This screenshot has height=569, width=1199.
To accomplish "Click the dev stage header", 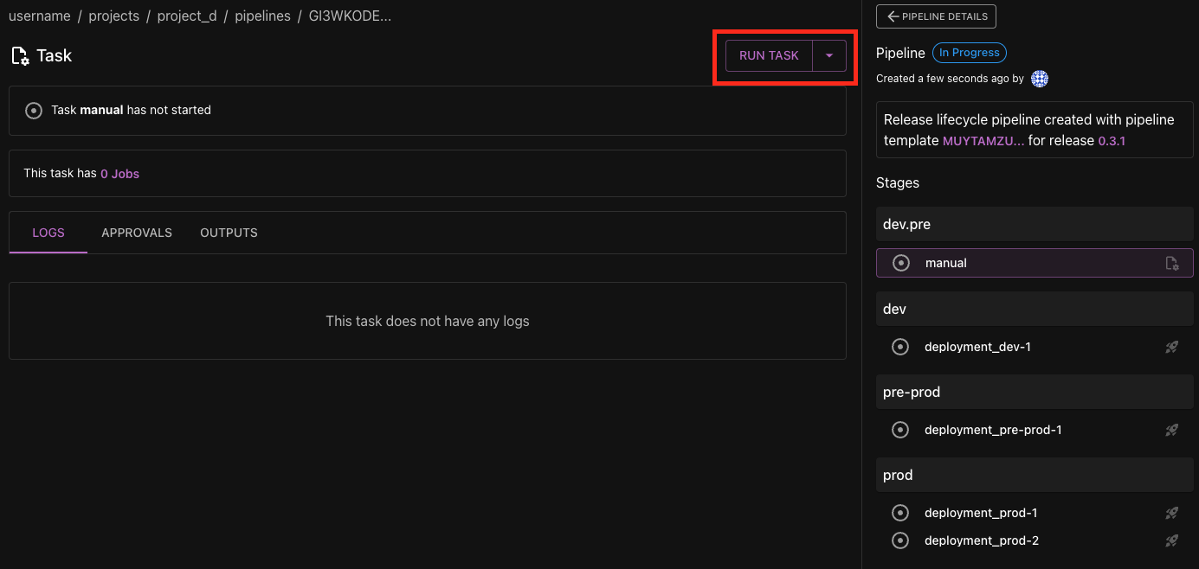I will (1035, 309).
